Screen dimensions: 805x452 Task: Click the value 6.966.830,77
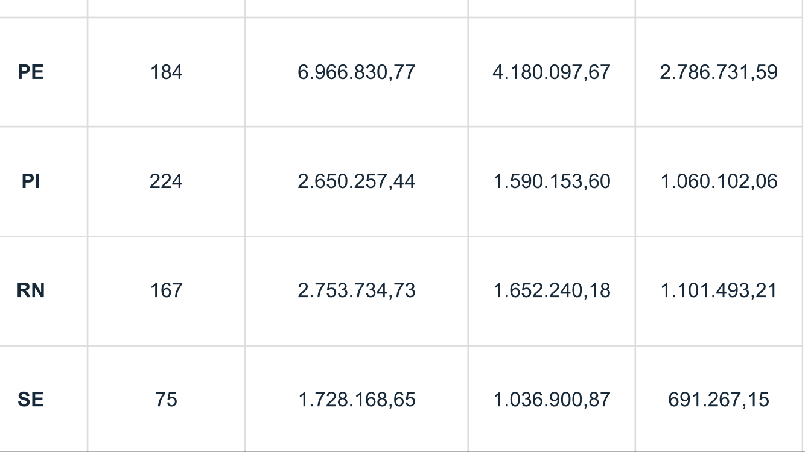click(x=357, y=72)
